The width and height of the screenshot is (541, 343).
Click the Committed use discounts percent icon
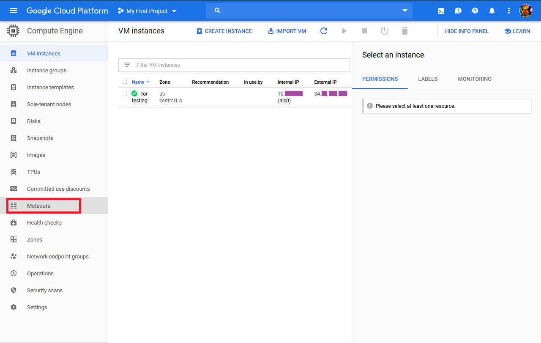14,189
